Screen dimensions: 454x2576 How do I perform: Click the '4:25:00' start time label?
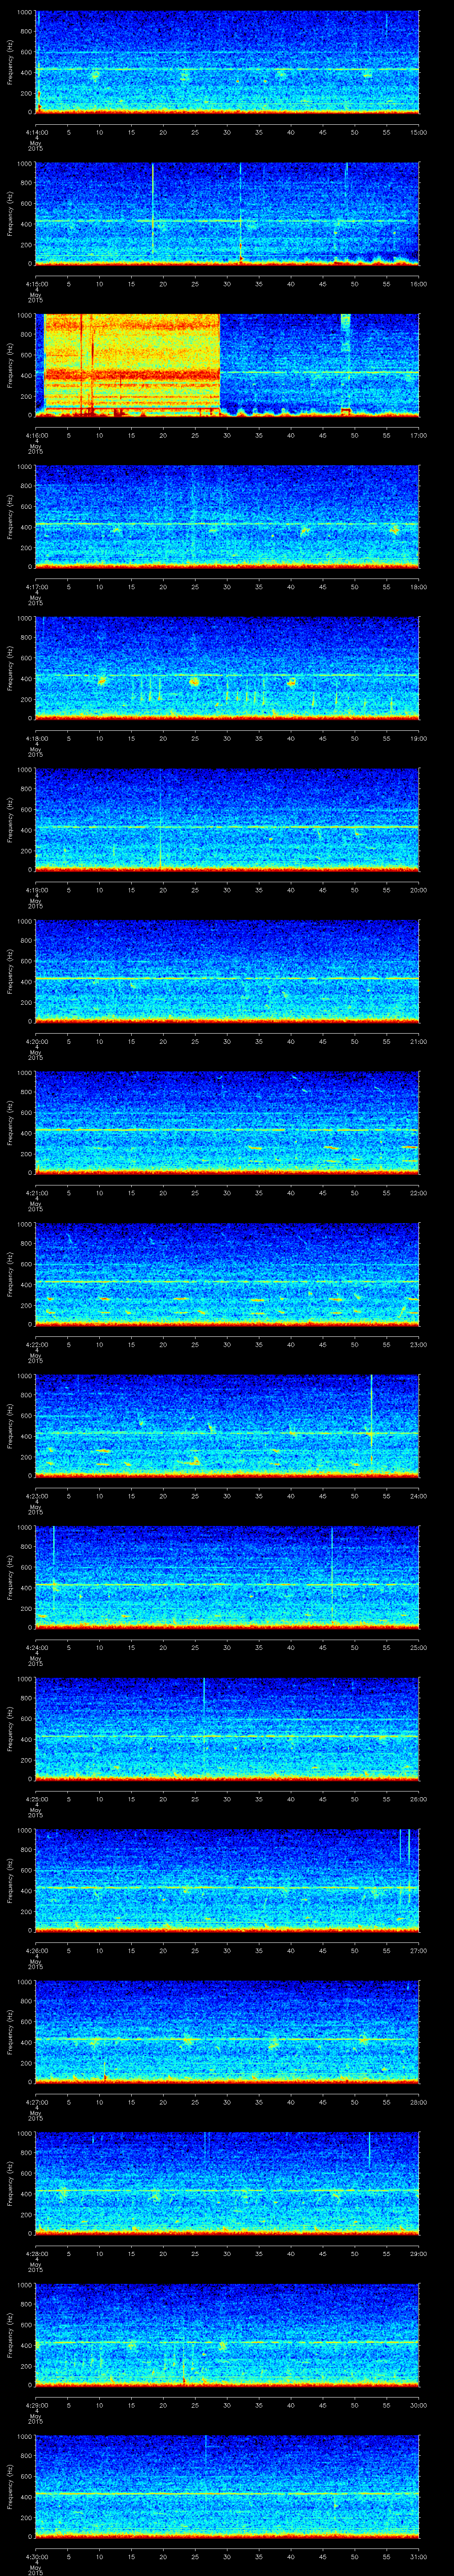pos(36,1799)
